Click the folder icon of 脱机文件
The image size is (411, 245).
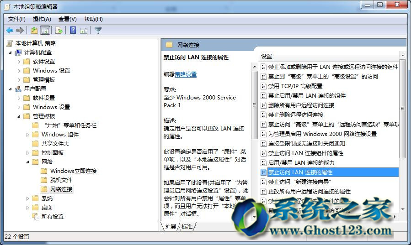coord(44,180)
